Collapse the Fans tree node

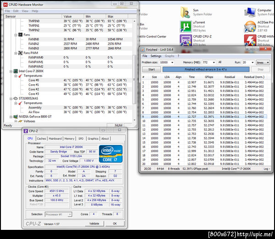(16, 35)
